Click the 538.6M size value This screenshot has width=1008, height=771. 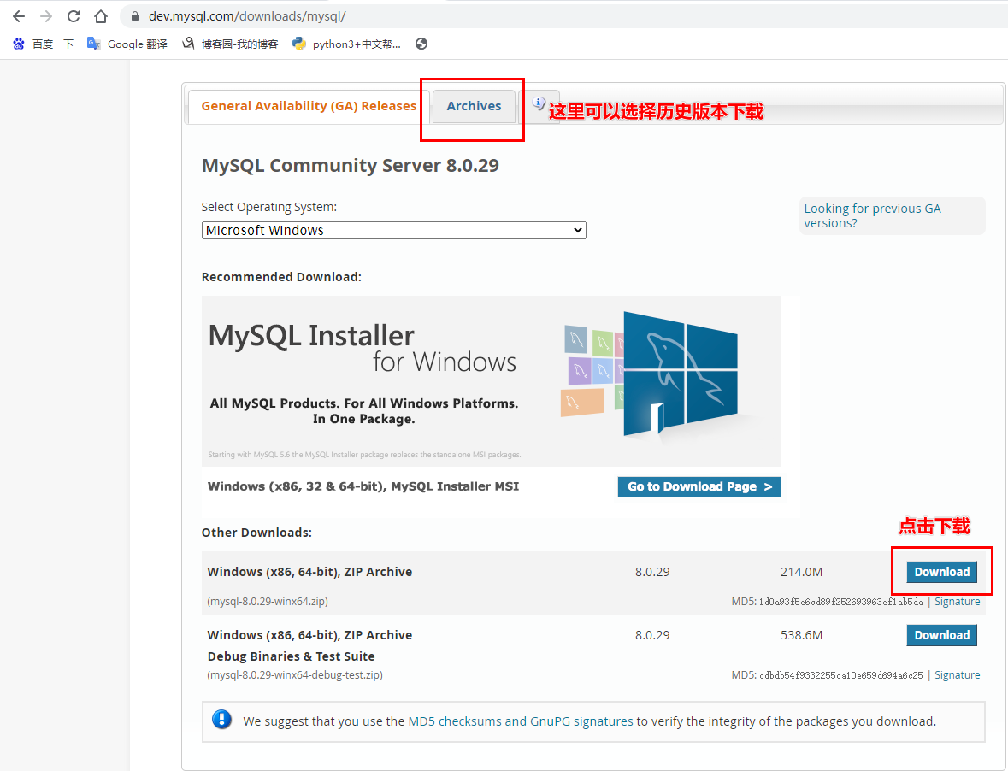[802, 635]
